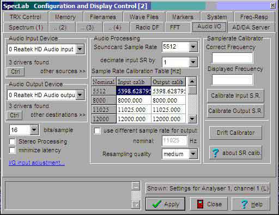Click the Ctrl button under Audio Input Device
This screenshot has width=279, height=215.
[15, 71]
